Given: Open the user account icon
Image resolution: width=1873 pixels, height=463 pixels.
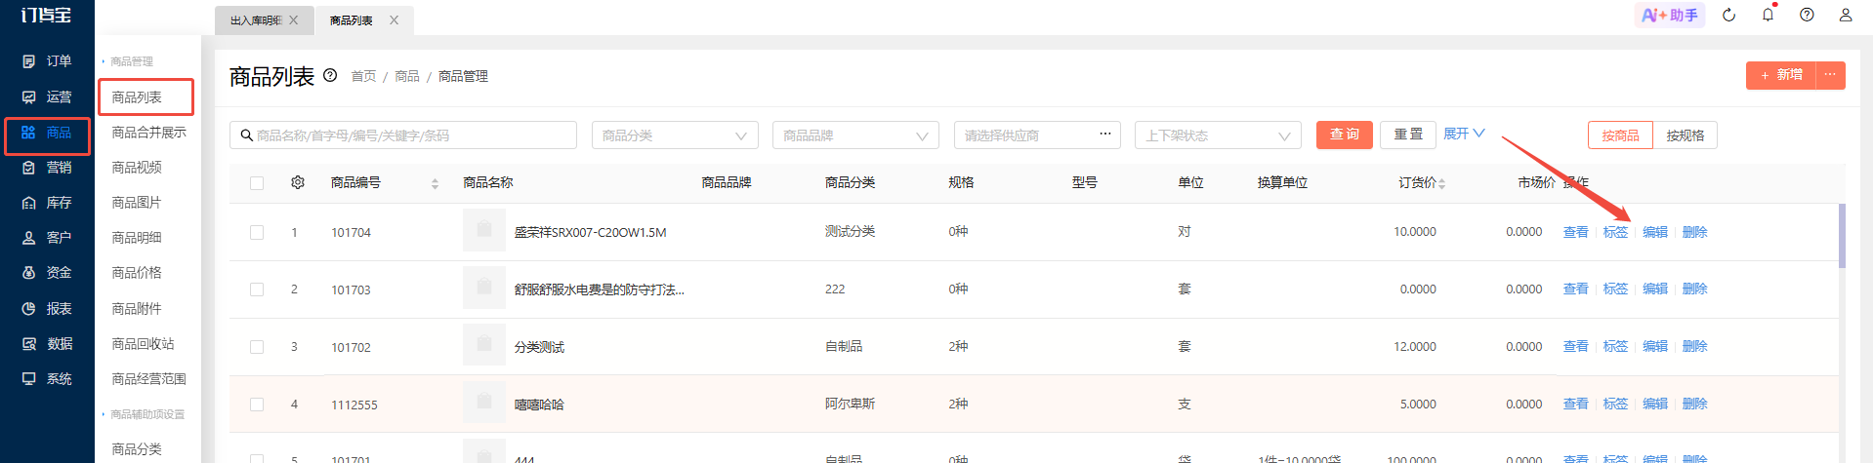Looking at the screenshot, I should [x=1846, y=15].
